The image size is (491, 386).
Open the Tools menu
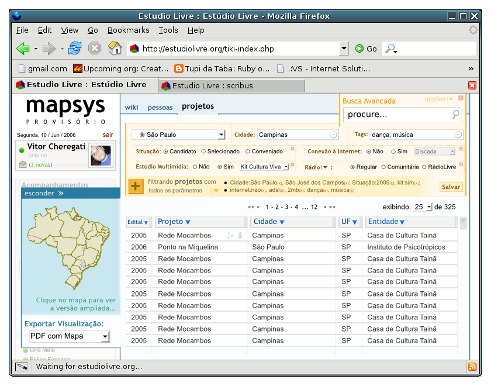pyautogui.click(x=168, y=30)
